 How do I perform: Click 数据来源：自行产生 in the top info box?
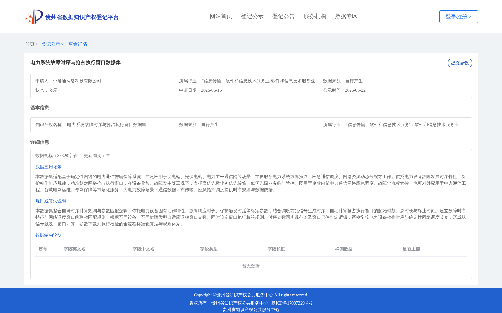click(343, 81)
